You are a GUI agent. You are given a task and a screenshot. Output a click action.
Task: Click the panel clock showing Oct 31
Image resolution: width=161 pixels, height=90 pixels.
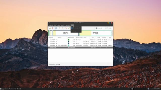point(156,89)
